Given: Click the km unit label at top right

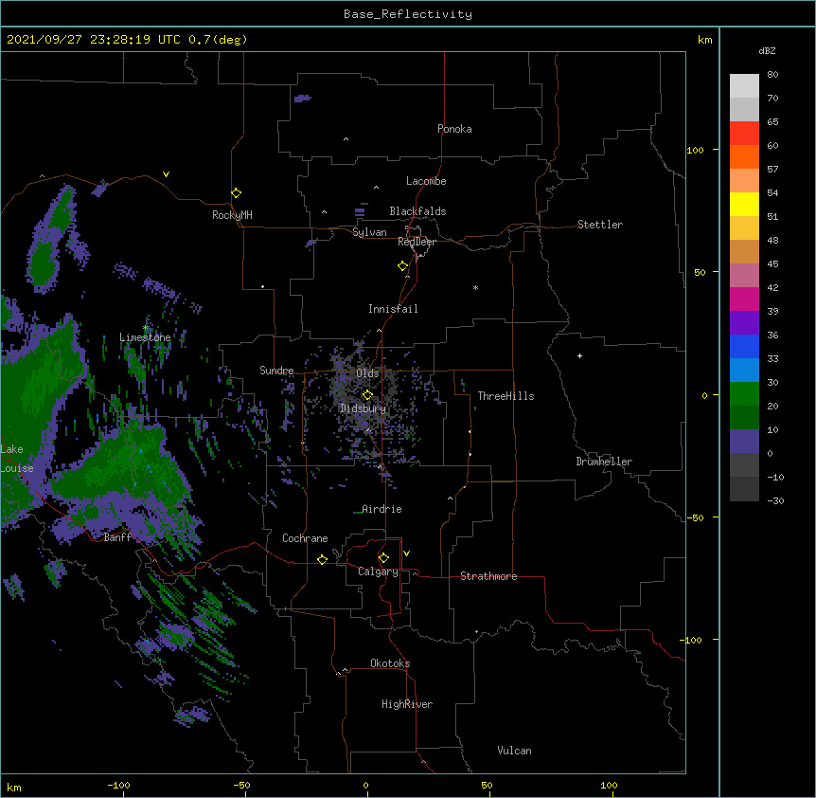Looking at the screenshot, I should tap(704, 40).
